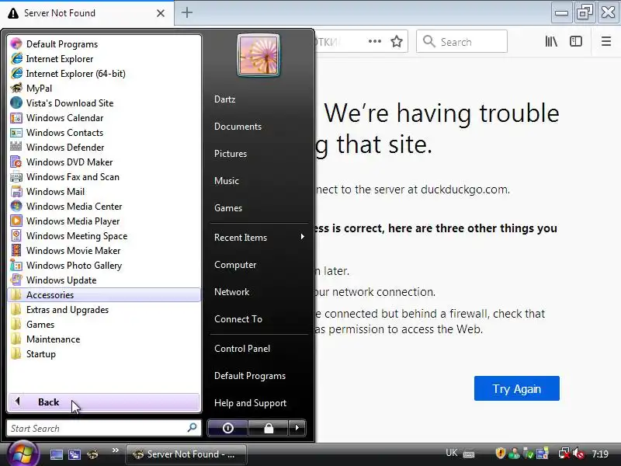The height and width of the screenshot is (466, 621).
Task: Open a new browser tab
Action: tap(187, 12)
